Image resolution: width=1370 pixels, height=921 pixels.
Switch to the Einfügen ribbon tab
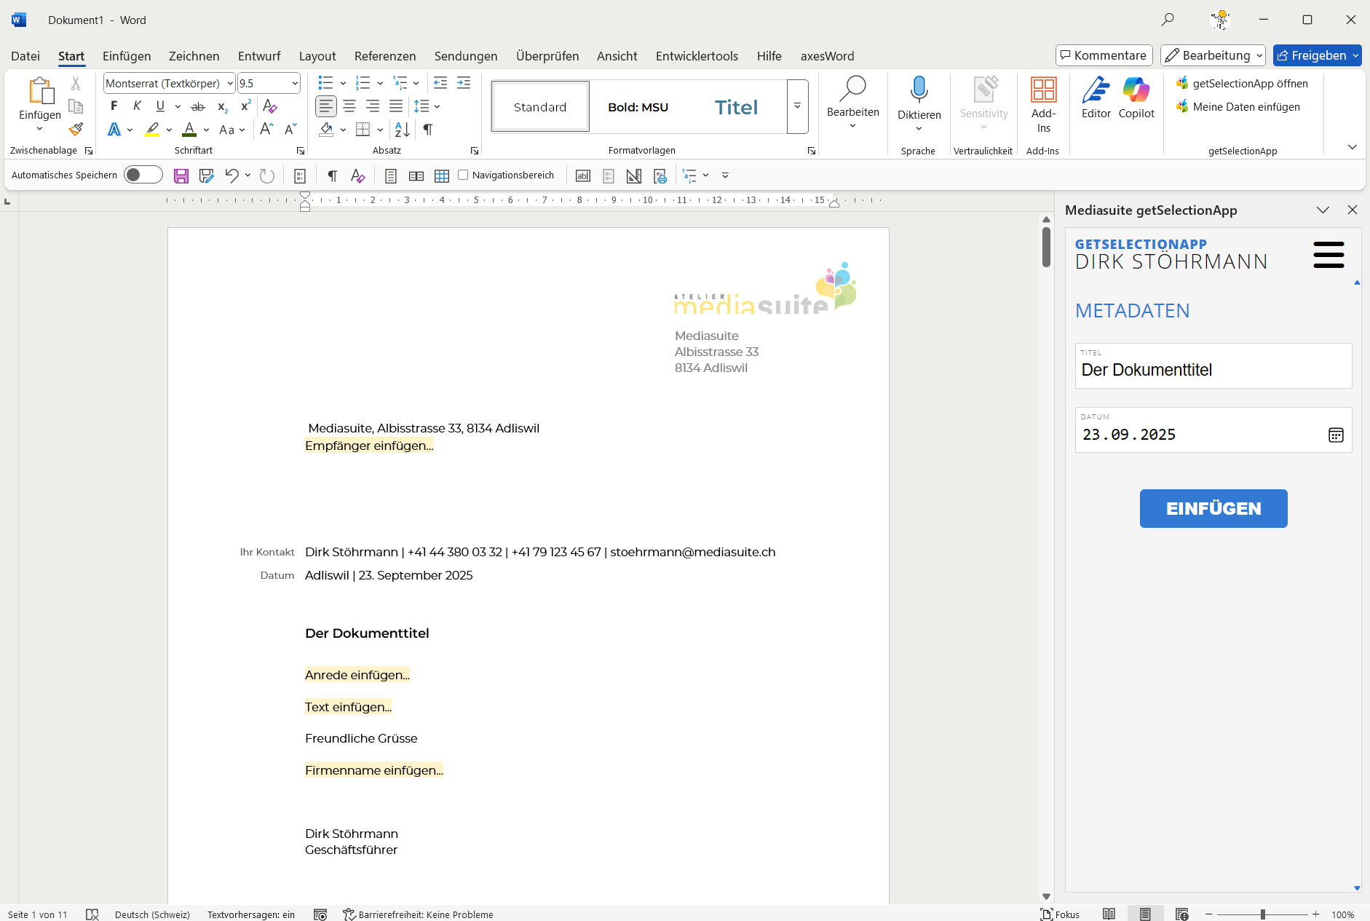127,56
